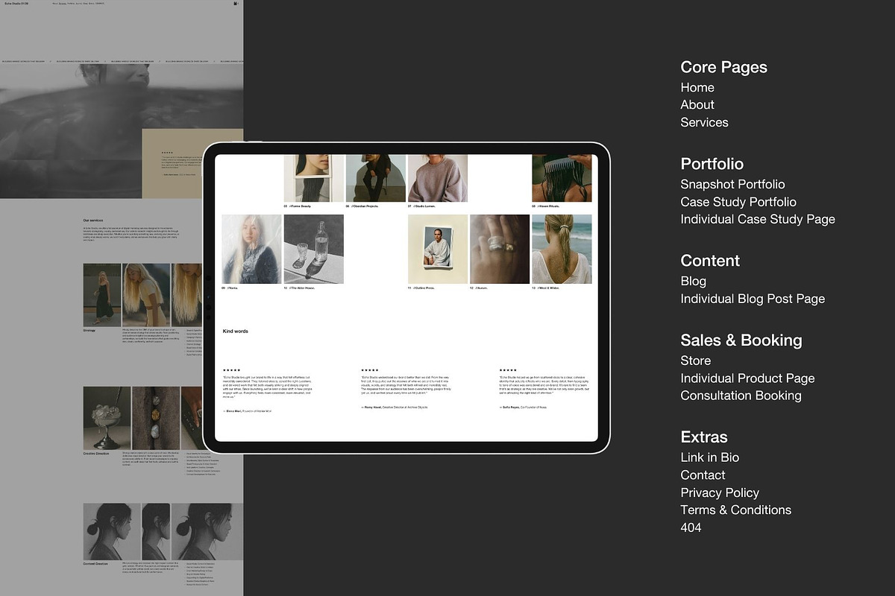This screenshot has height=596, width=895.
Task: Open Snapshot Portfolio in the list
Action: 732,184
